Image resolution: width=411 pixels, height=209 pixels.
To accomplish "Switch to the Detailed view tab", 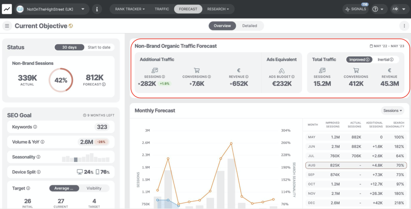I will tap(249, 26).
